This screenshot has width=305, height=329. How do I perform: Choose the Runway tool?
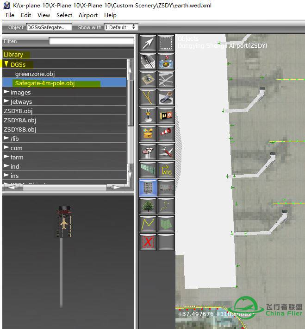(x=148, y=61)
